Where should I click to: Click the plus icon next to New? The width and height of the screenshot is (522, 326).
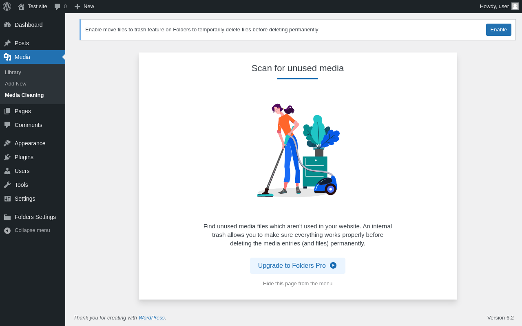click(x=77, y=7)
